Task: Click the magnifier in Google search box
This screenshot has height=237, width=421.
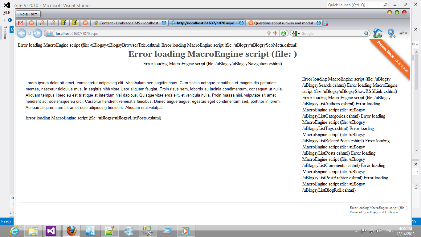Action: click(x=366, y=33)
